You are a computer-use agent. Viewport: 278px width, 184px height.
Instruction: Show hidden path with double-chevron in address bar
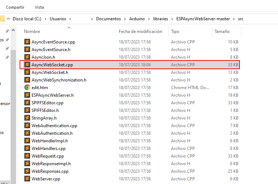[x=8, y=19]
